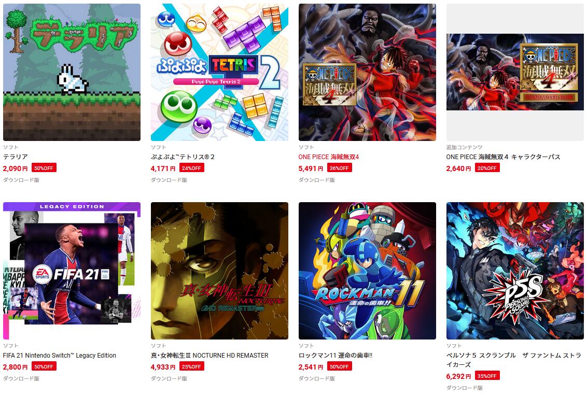Click the 真・女神転生III NOCTURNE HD REMASTER title
This screenshot has width=587, height=396.
coord(209,356)
